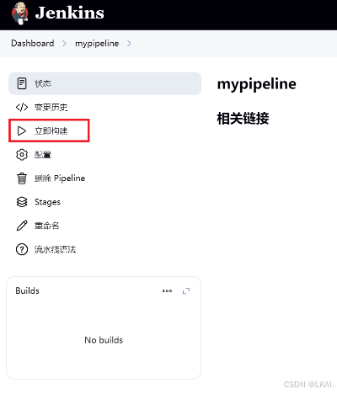Click the 流水线语法 question mark icon
This screenshot has width=337, height=394.
pyautogui.click(x=22, y=249)
